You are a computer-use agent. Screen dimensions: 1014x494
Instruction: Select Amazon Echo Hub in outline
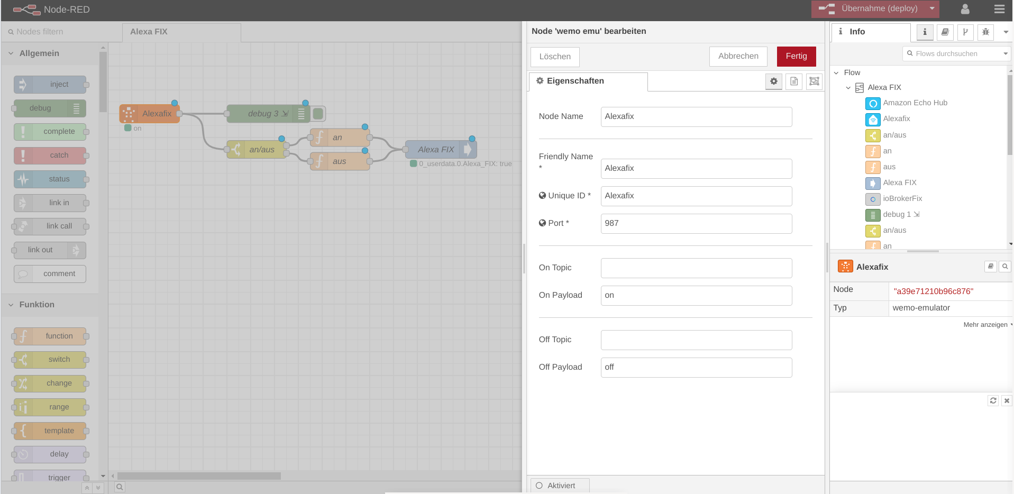point(915,103)
